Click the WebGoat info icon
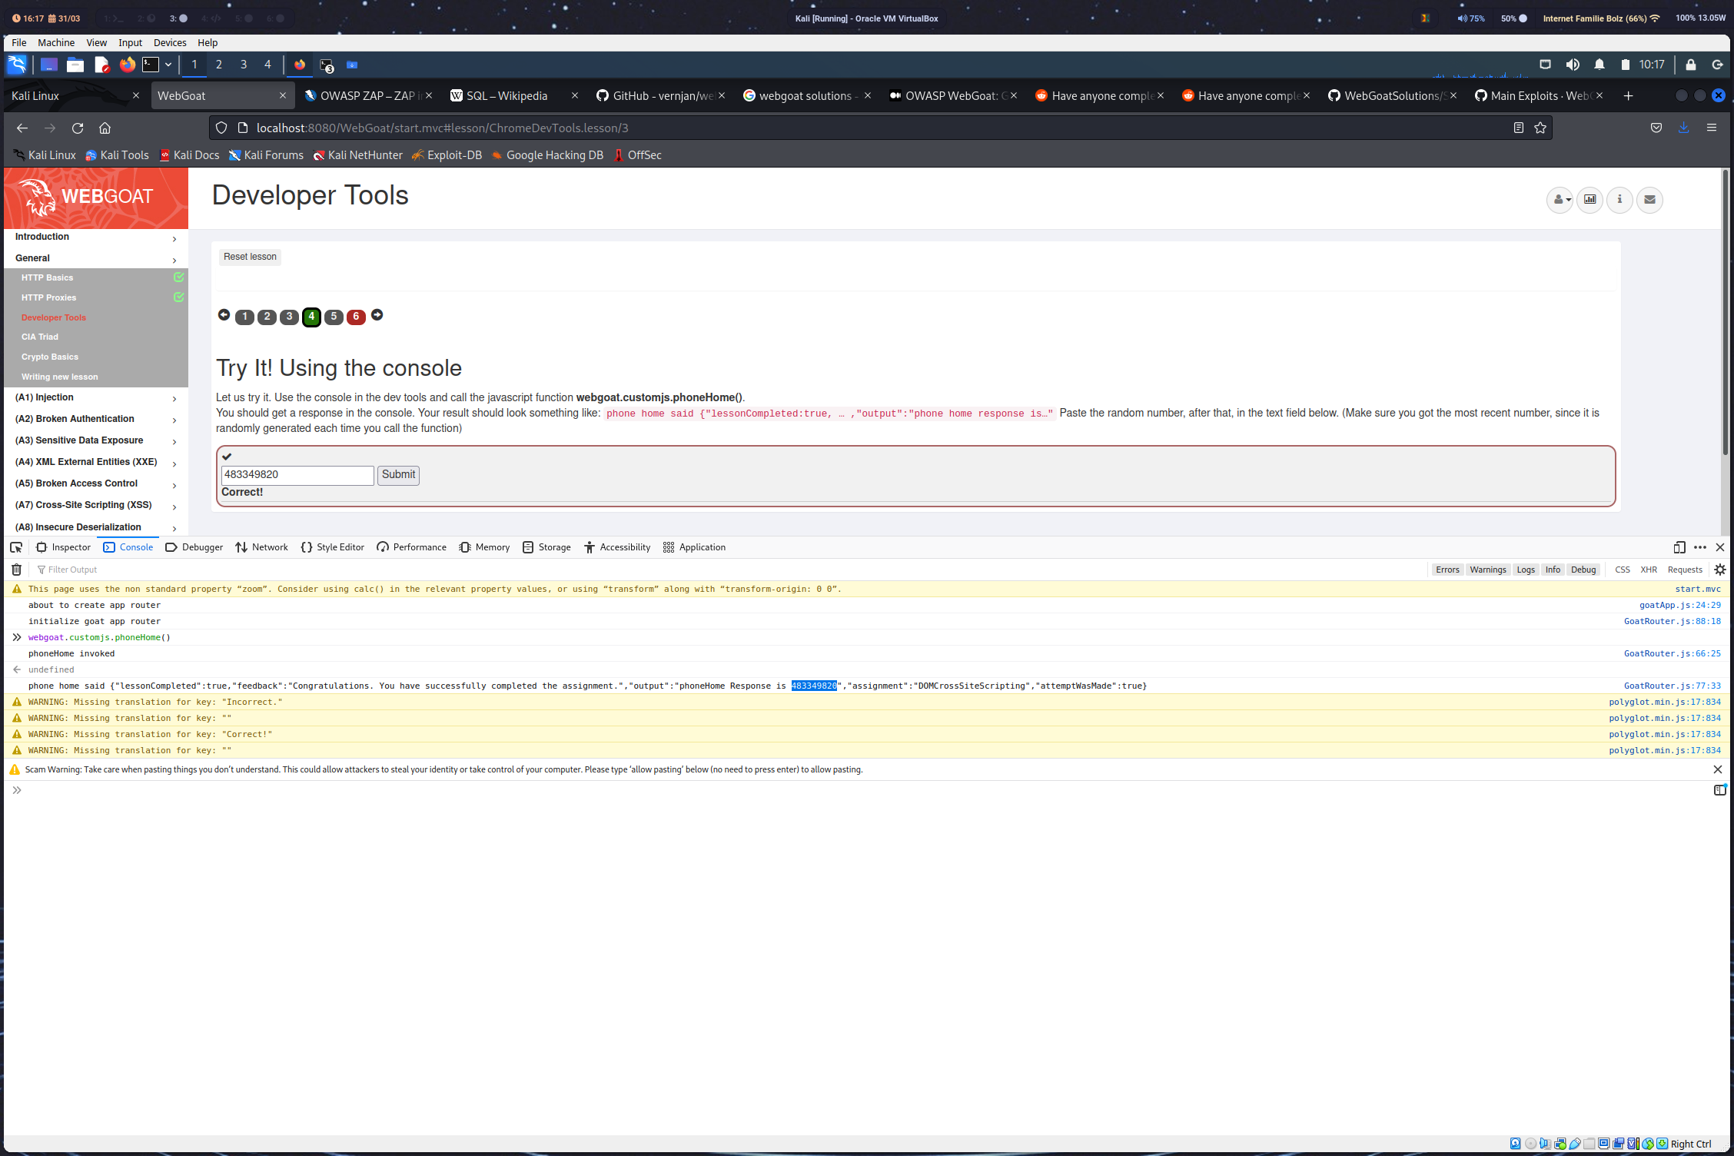Screen dimensions: 1734x1156 tap(1619, 200)
